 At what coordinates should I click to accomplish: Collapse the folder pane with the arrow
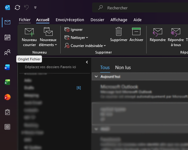[x=87, y=62]
